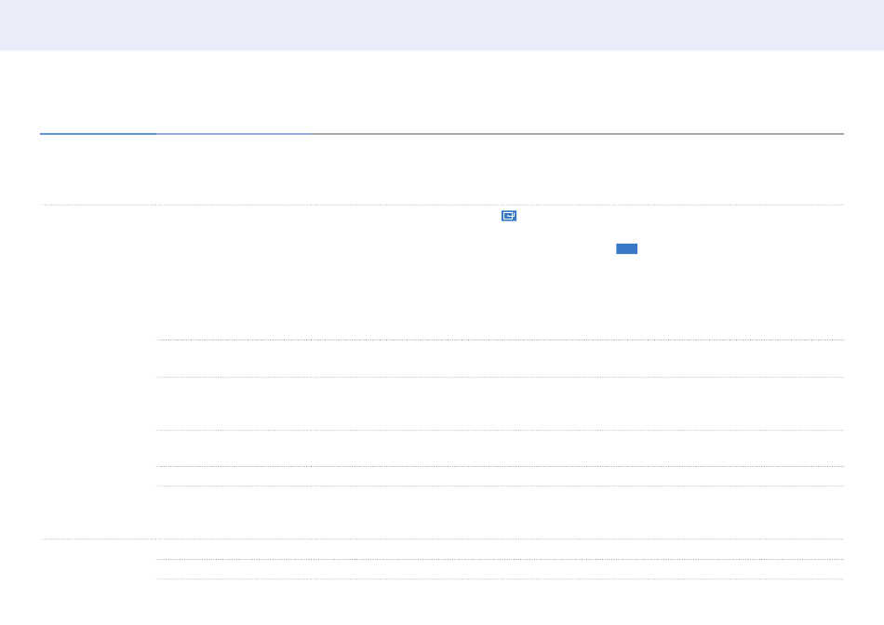Viewport: 884px width, 625px height.
Task: Click the solid blue rectangle button
Action: click(x=626, y=249)
